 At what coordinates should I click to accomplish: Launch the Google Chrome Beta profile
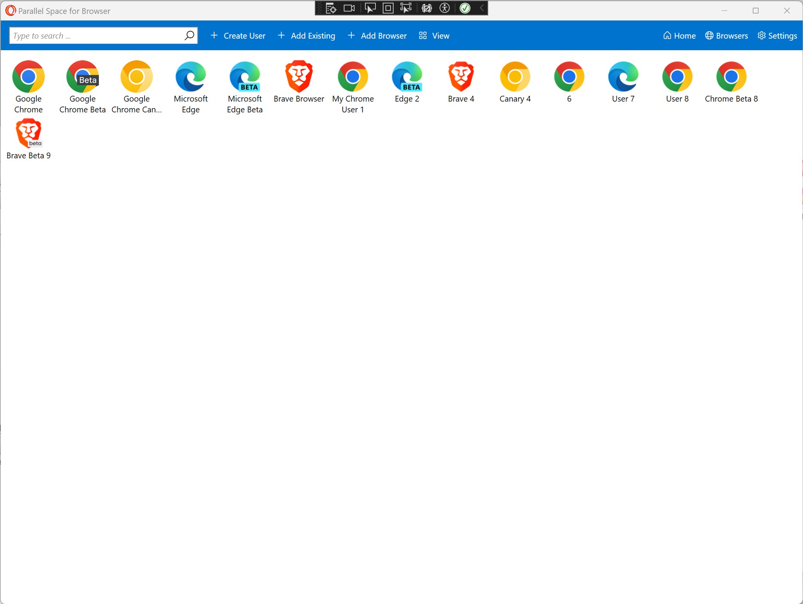click(82, 77)
